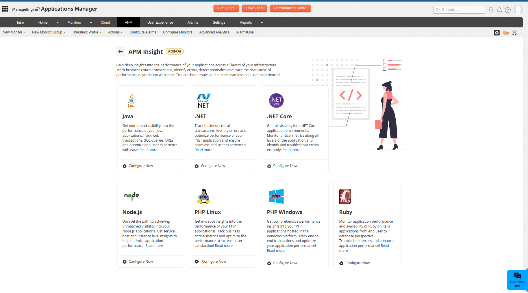
Task: Click Read more in the PHP Windows card
Action: pyautogui.click(x=276, y=251)
